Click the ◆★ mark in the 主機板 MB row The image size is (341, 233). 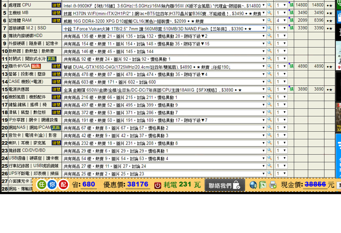pyautogui.click(x=330, y=13)
